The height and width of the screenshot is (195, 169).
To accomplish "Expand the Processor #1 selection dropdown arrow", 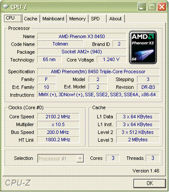I will (x=80, y=159).
